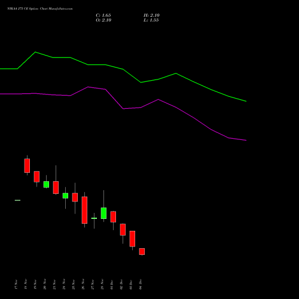Click the red 19 Nov candlestick
The image size is (299, 299).
(36, 176)
